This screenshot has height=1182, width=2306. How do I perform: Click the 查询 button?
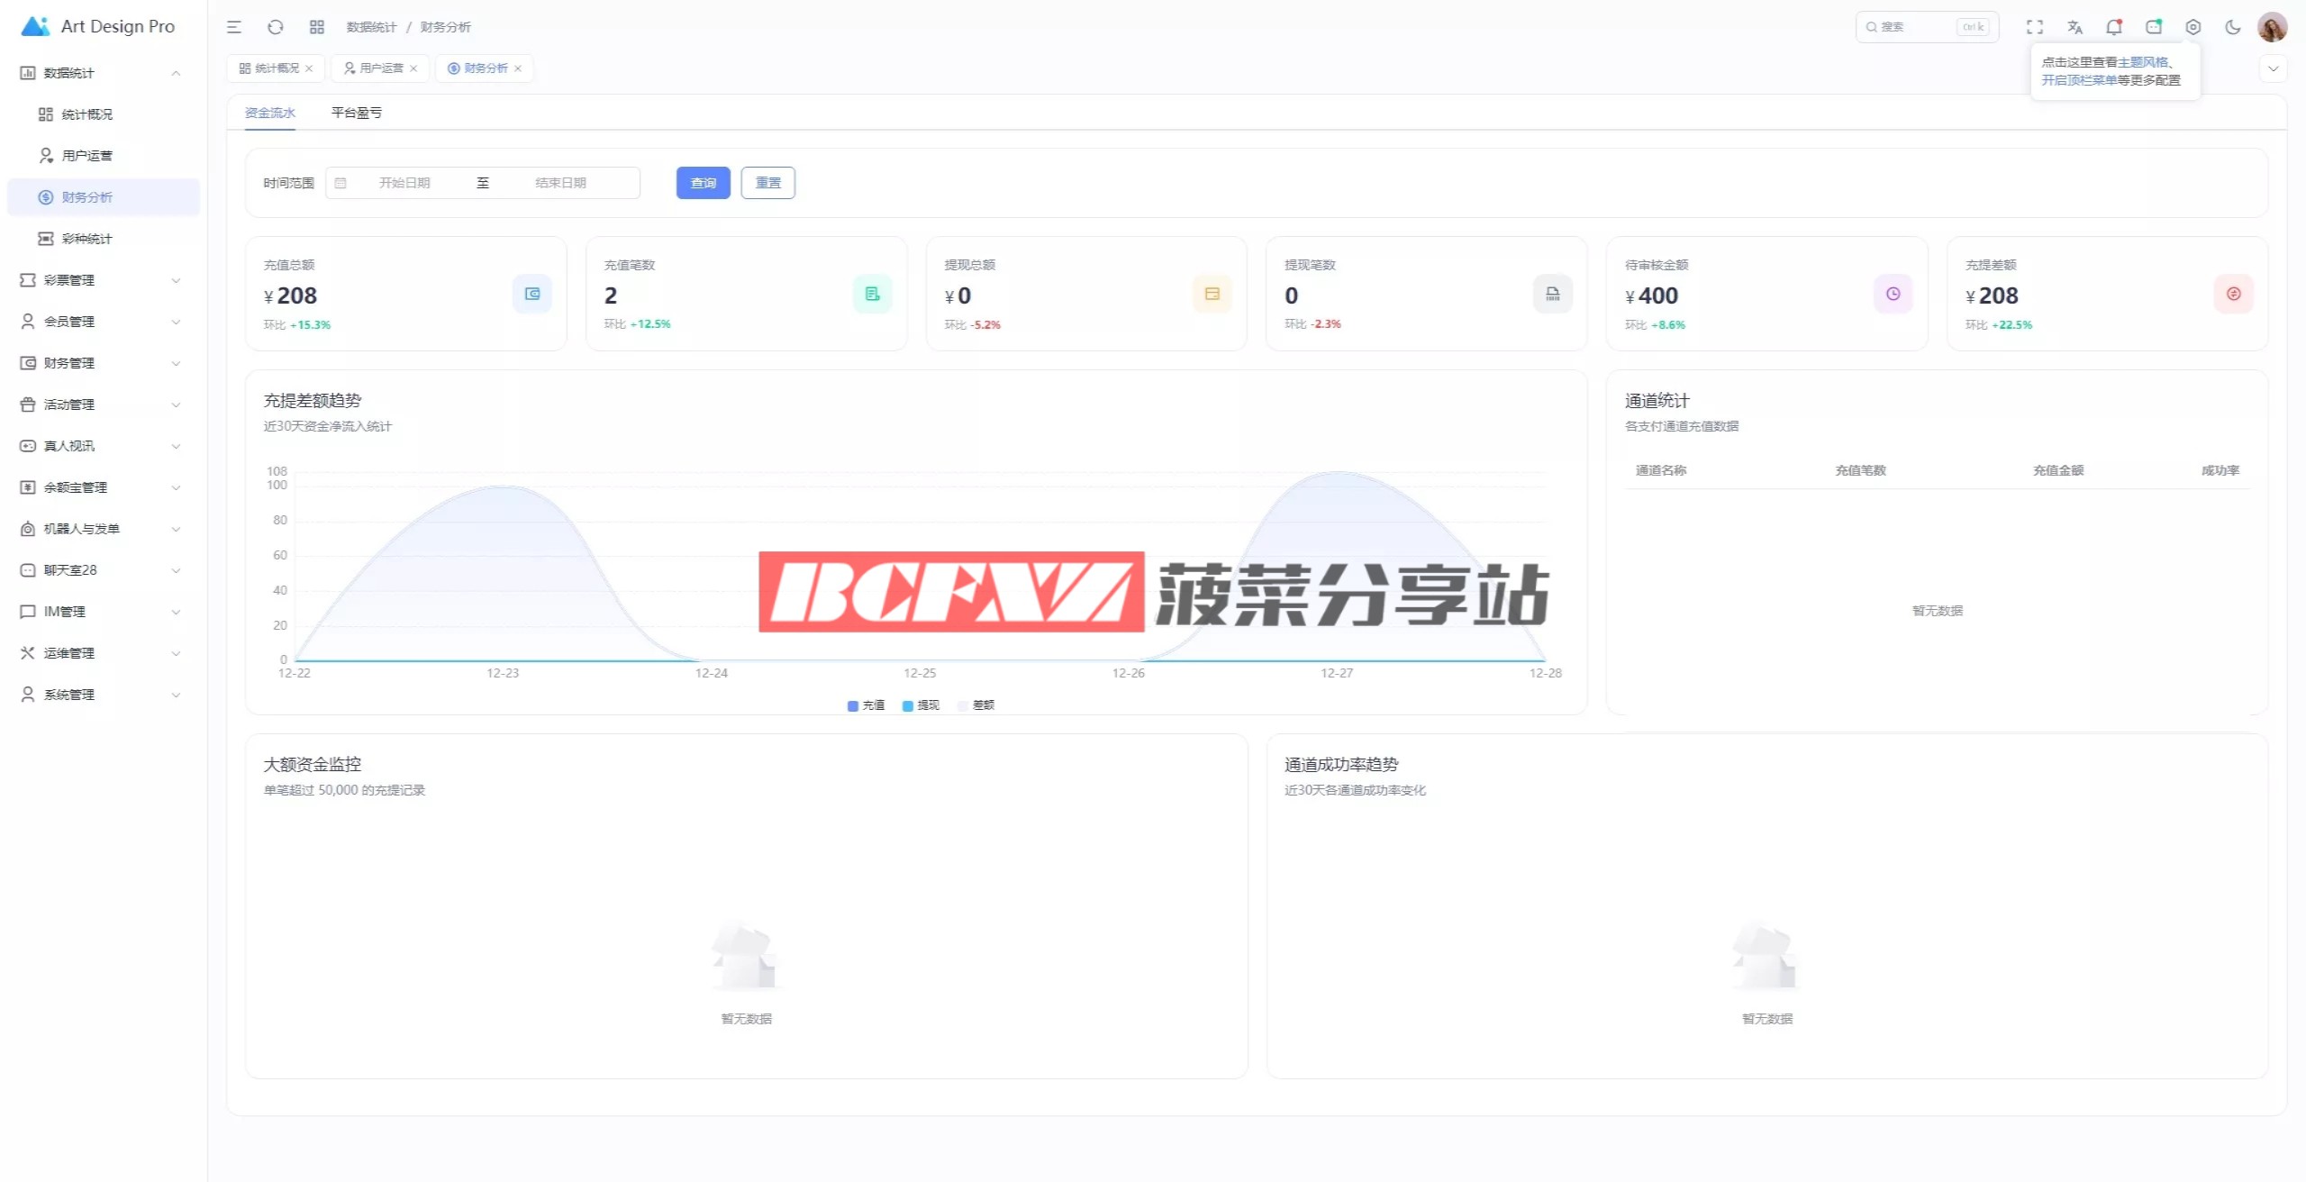click(x=703, y=183)
